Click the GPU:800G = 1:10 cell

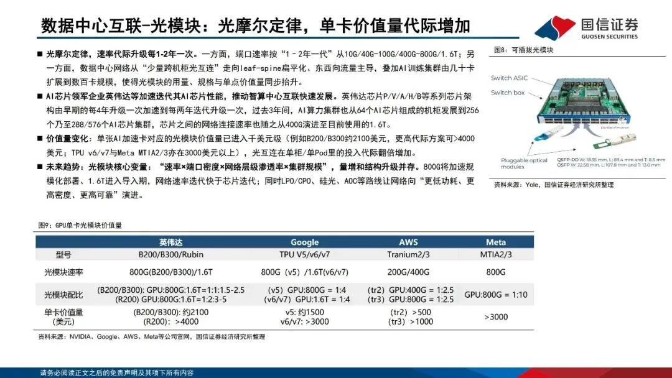pyautogui.click(x=495, y=295)
